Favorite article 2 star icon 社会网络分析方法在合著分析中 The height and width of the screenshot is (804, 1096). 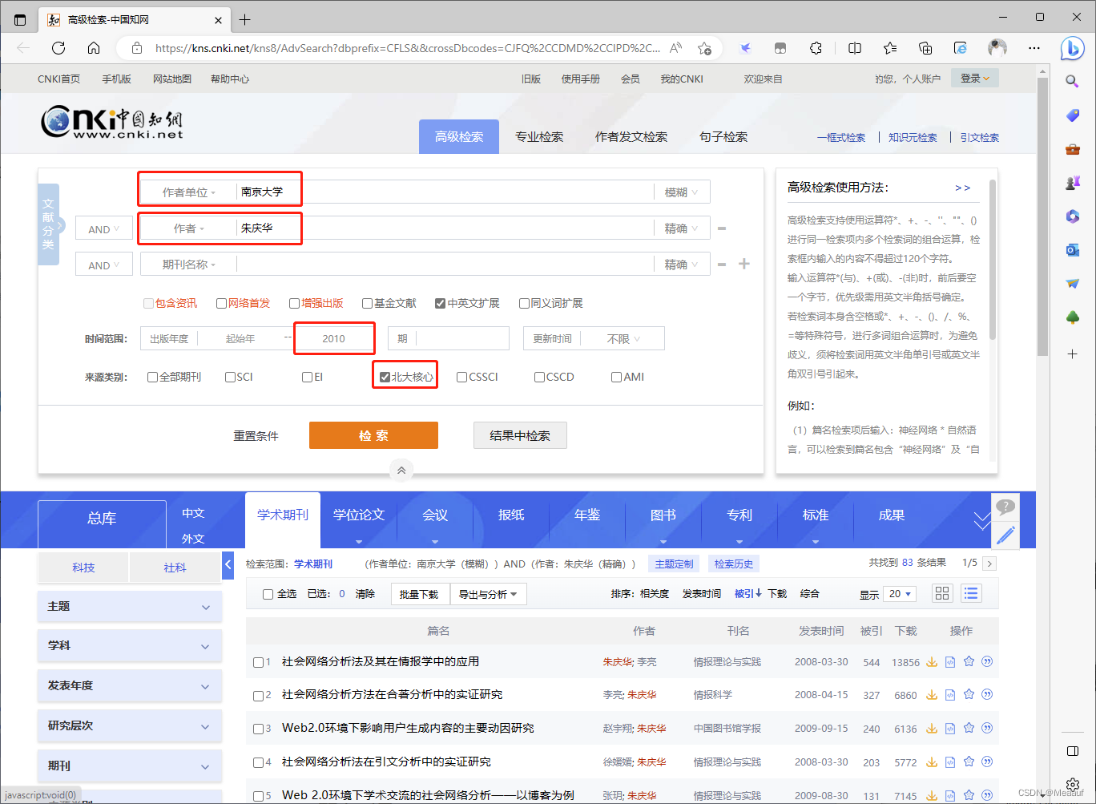click(x=969, y=694)
